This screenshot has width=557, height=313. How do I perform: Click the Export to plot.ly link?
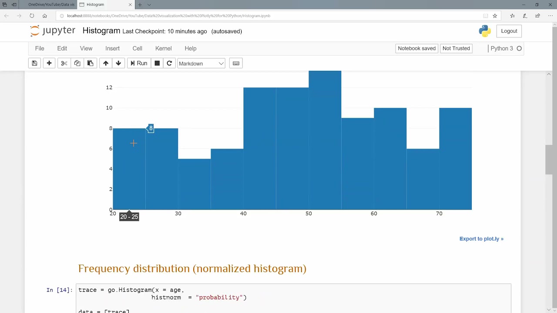pyautogui.click(x=481, y=239)
